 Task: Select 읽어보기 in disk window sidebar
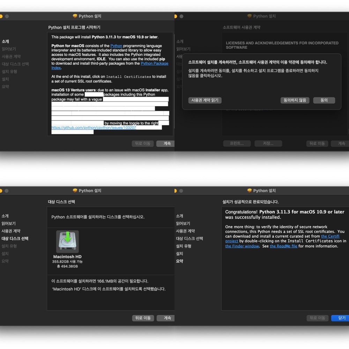click(x=8, y=223)
